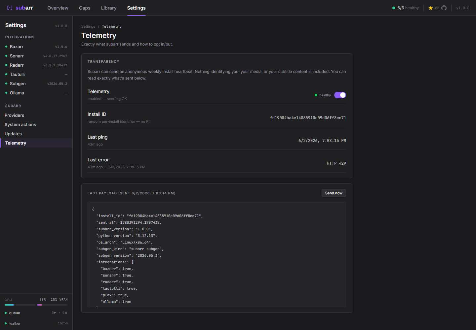Click the v2026.05.3 Subgen version text
This screenshot has width=476, height=330.
57,84
